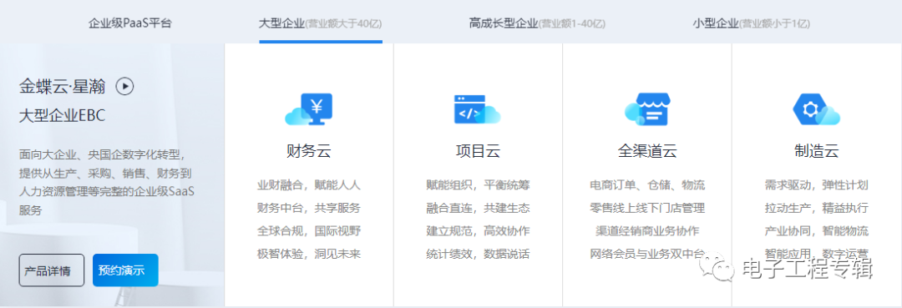The height and width of the screenshot is (308, 902).
Task: Click the text 融合直连，共建生态
Action: (x=478, y=208)
